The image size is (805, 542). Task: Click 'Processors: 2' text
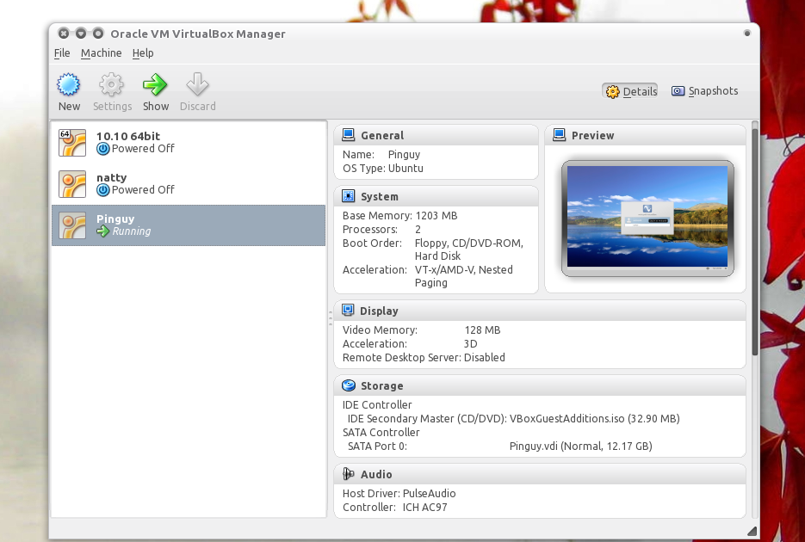click(381, 229)
